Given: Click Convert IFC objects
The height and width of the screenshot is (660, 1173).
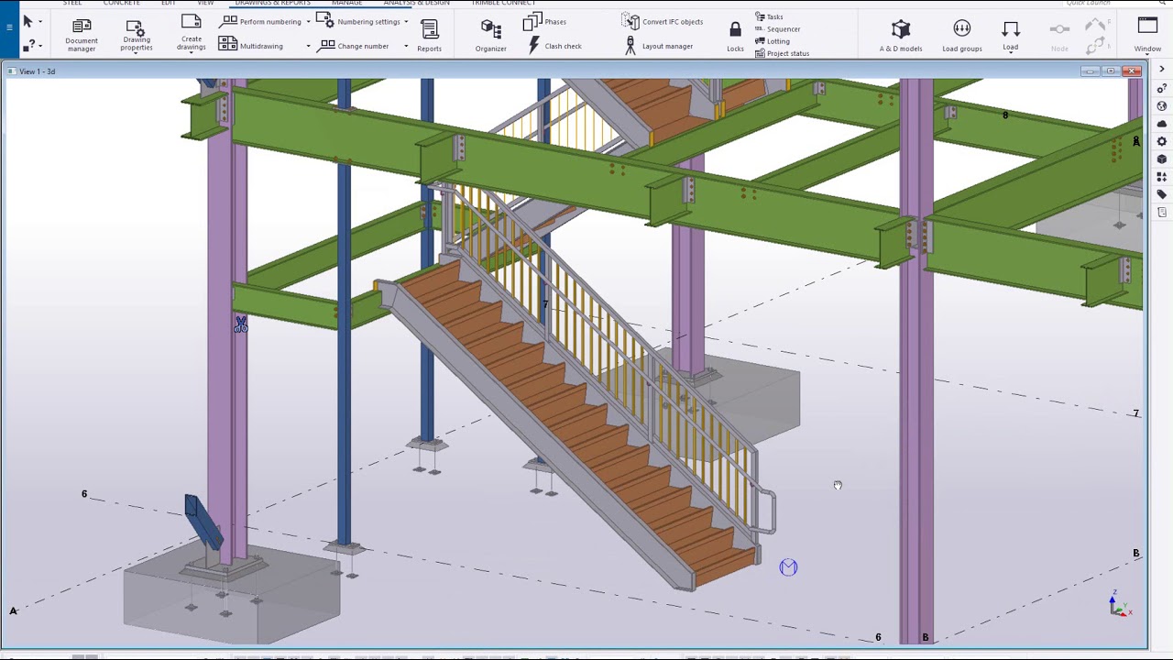Looking at the screenshot, I should (x=662, y=21).
